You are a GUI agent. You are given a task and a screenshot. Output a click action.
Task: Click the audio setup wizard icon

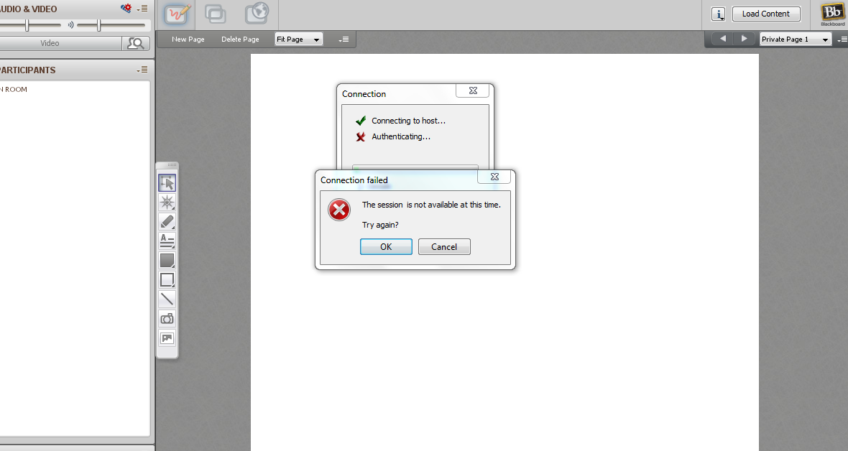(126, 8)
